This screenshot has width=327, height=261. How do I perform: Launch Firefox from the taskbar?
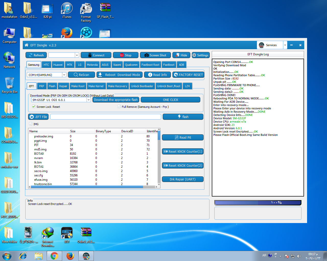(70, 256)
